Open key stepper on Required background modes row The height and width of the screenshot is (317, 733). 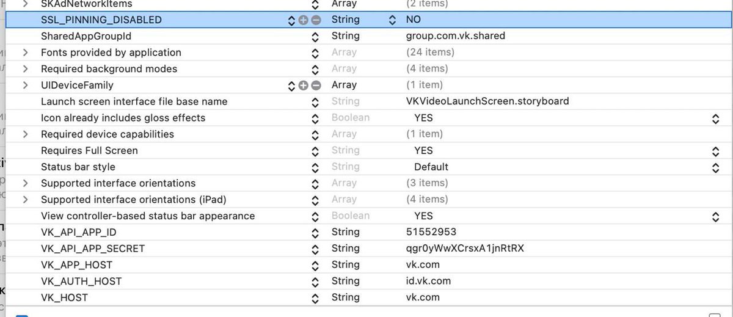pos(315,69)
